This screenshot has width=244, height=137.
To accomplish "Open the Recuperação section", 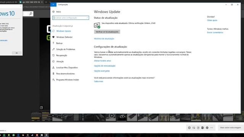I will [62, 55].
